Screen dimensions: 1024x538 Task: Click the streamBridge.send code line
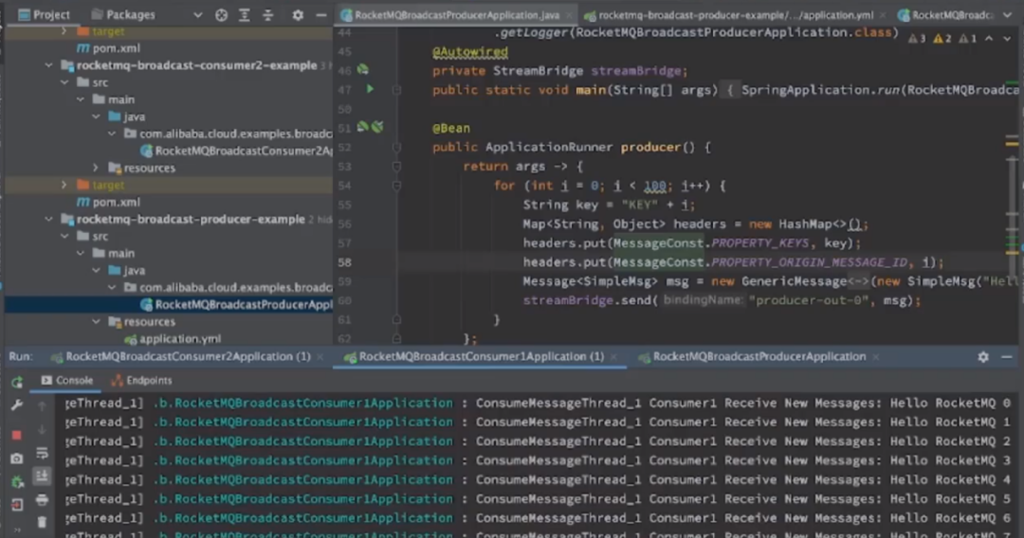pyautogui.click(x=722, y=300)
